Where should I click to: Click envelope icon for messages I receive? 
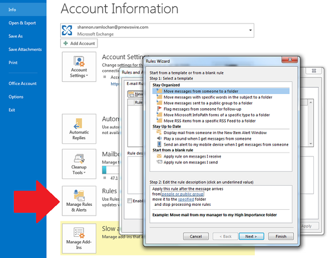click(159, 156)
